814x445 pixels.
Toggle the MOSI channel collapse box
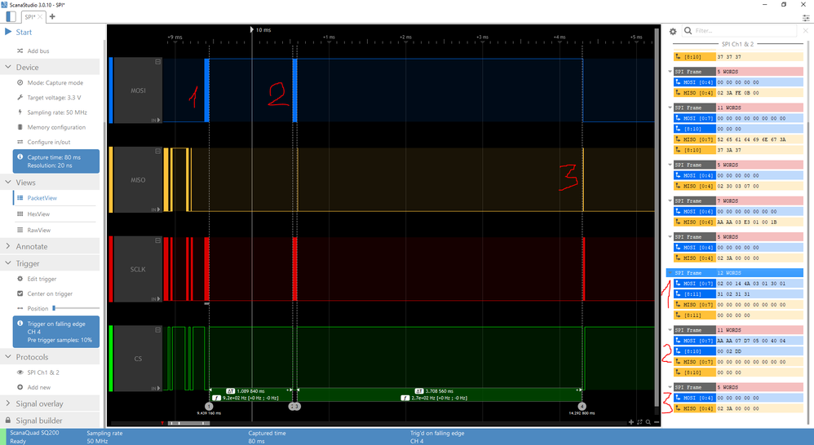157,62
